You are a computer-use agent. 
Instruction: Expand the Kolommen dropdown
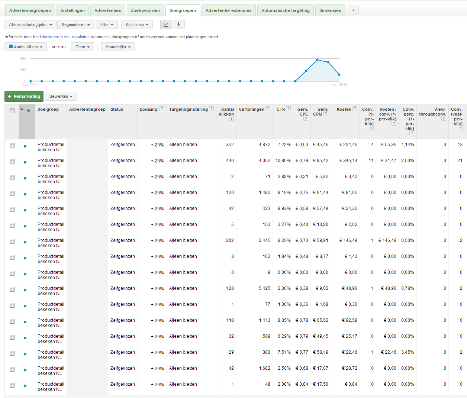[137, 25]
